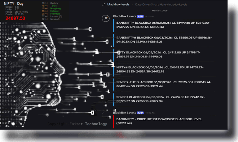This screenshot has height=142, width=238.
Task: Click the hash icon beside blackbox-levels
Action: click(104, 4)
